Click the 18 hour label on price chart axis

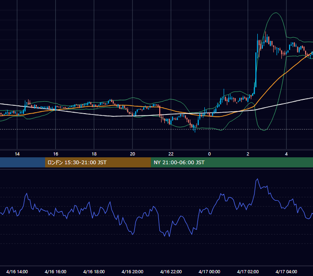(94, 154)
